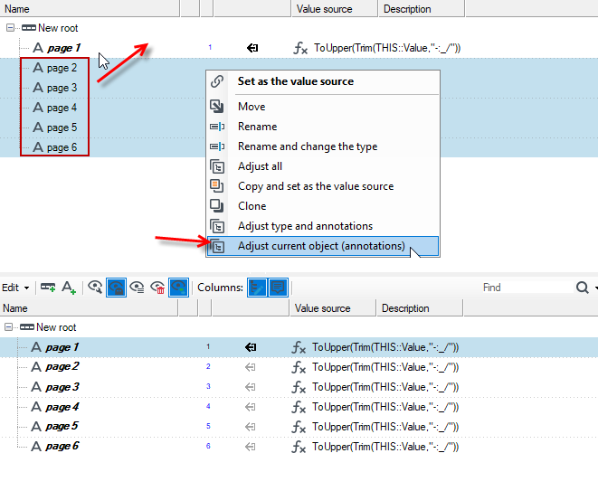Collapse the top New root node
This screenshot has height=491, width=598.
coord(10,28)
